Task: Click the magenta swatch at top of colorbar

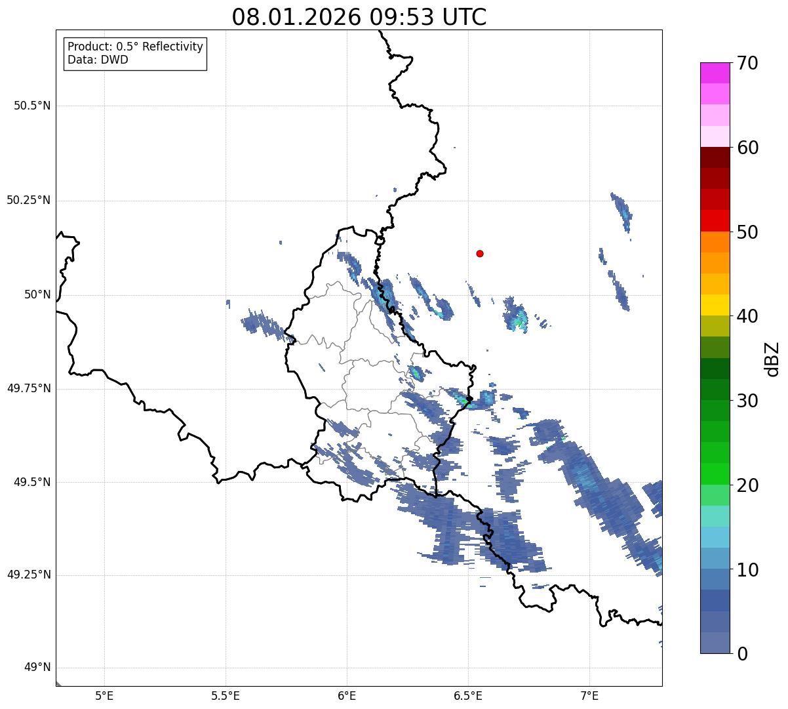Action: (x=715, y=73)
